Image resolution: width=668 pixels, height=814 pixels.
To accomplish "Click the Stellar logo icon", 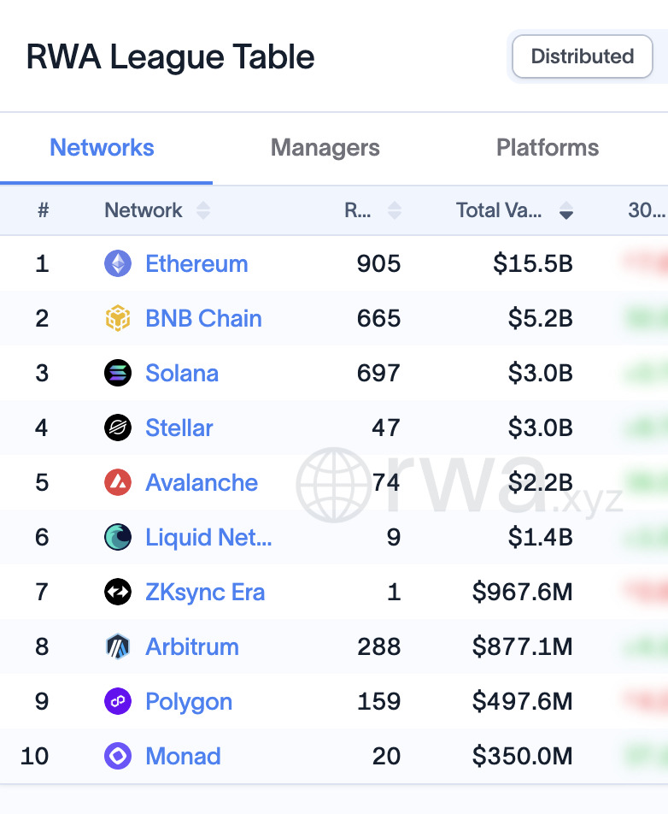I will click(x=118, y=428).
